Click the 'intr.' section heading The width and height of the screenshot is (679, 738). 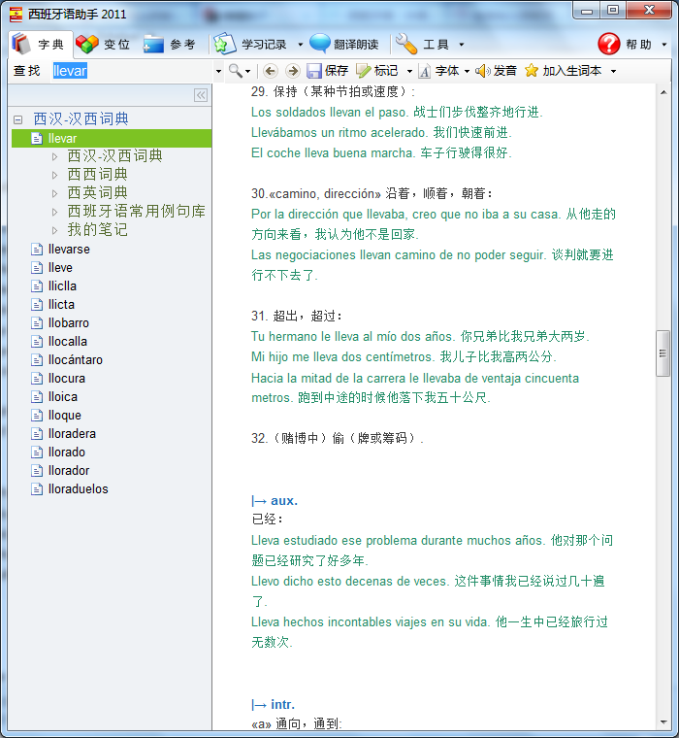pos(282,705)
